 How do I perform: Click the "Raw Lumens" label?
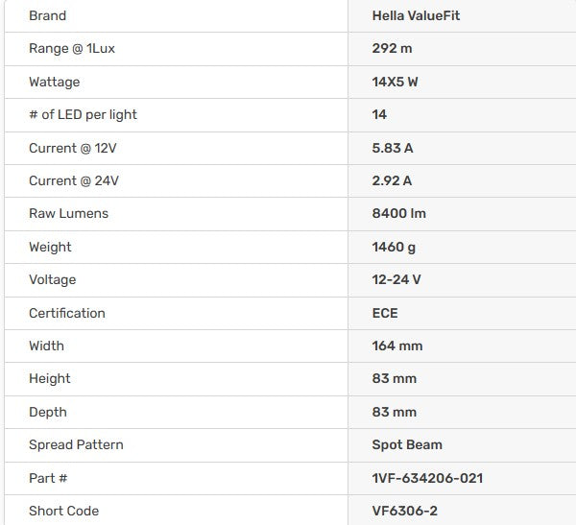pyautogui.click(x=68, y=213)
